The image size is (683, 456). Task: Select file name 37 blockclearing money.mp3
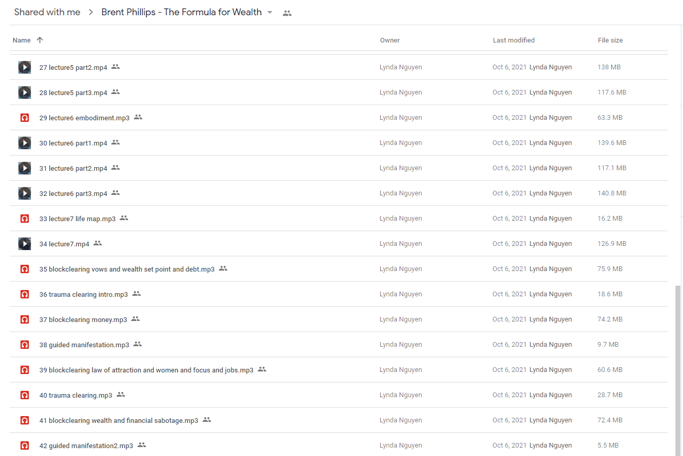(x=83, y=320)
